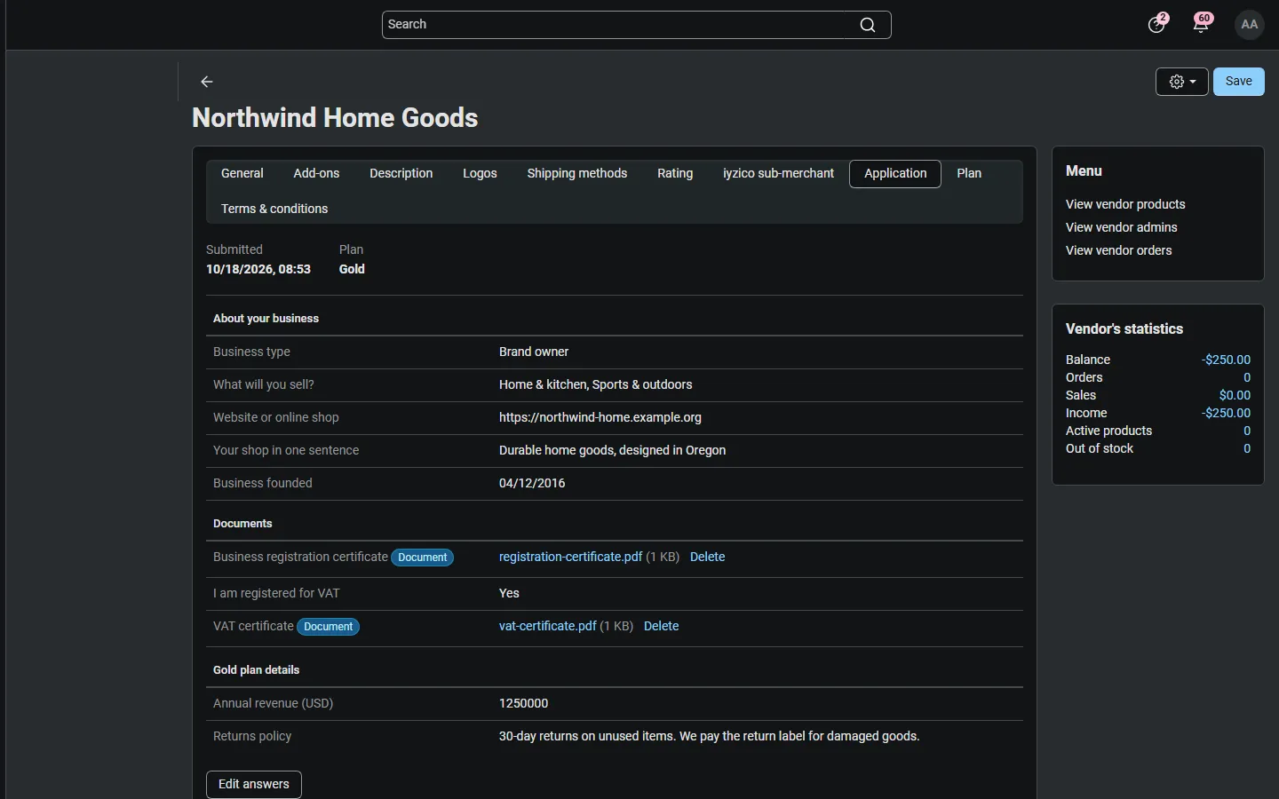Click the Active products count
The image size is (1279, 799).
click(x=1247, y=431)
